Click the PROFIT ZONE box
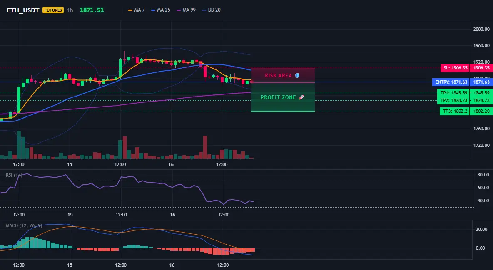The image size is (493, 270). pos(283,97)
